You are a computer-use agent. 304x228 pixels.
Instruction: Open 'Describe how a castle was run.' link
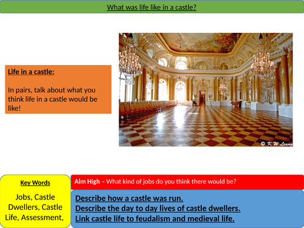point(129,198)
